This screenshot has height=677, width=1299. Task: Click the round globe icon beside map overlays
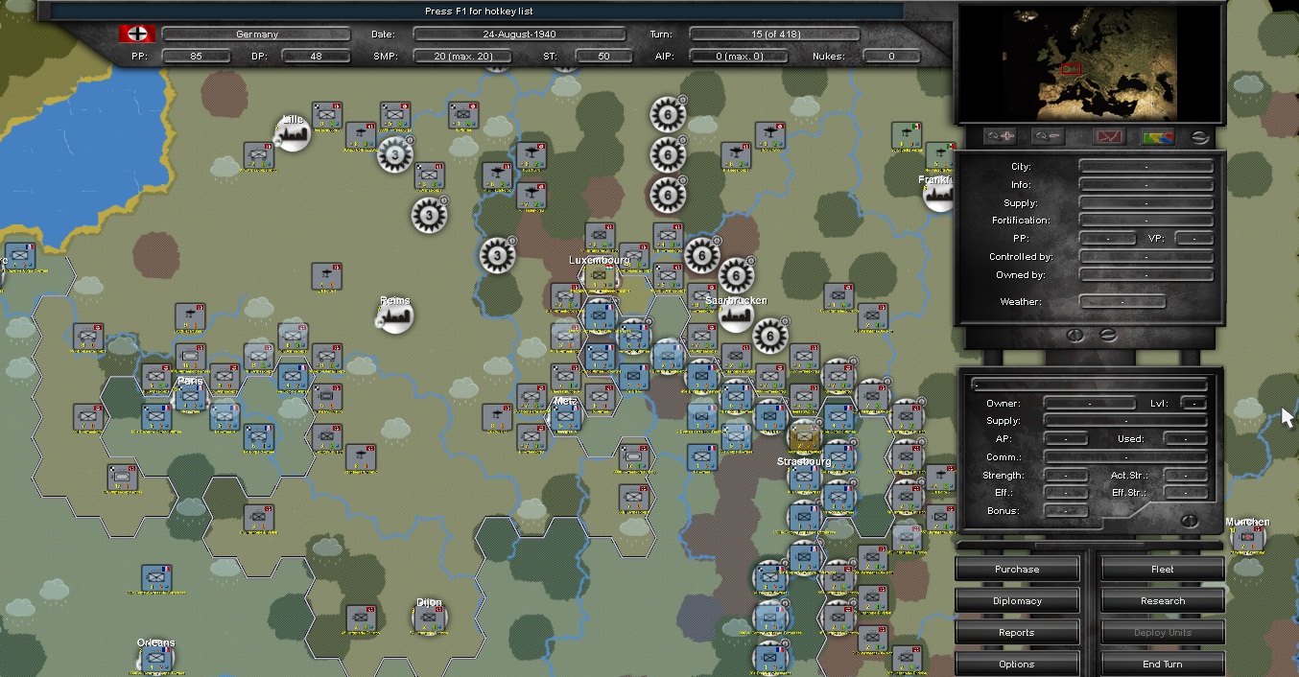[1199, 136]
